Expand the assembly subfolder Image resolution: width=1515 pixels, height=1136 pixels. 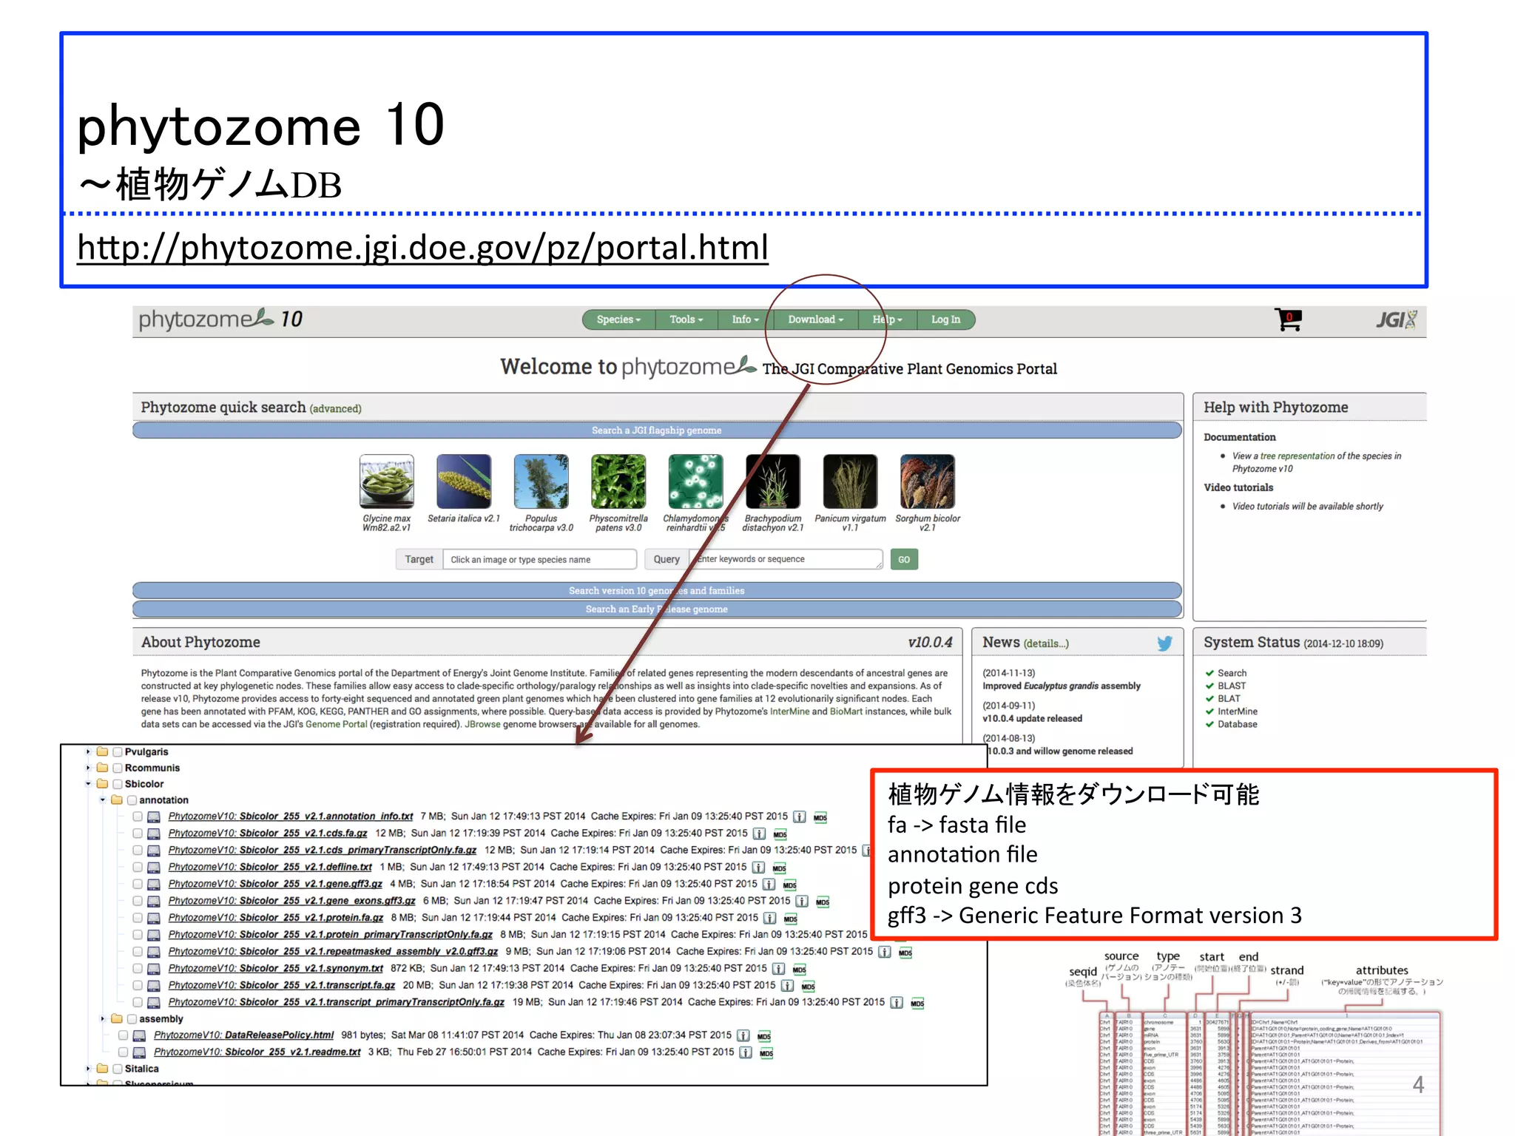102,1019
